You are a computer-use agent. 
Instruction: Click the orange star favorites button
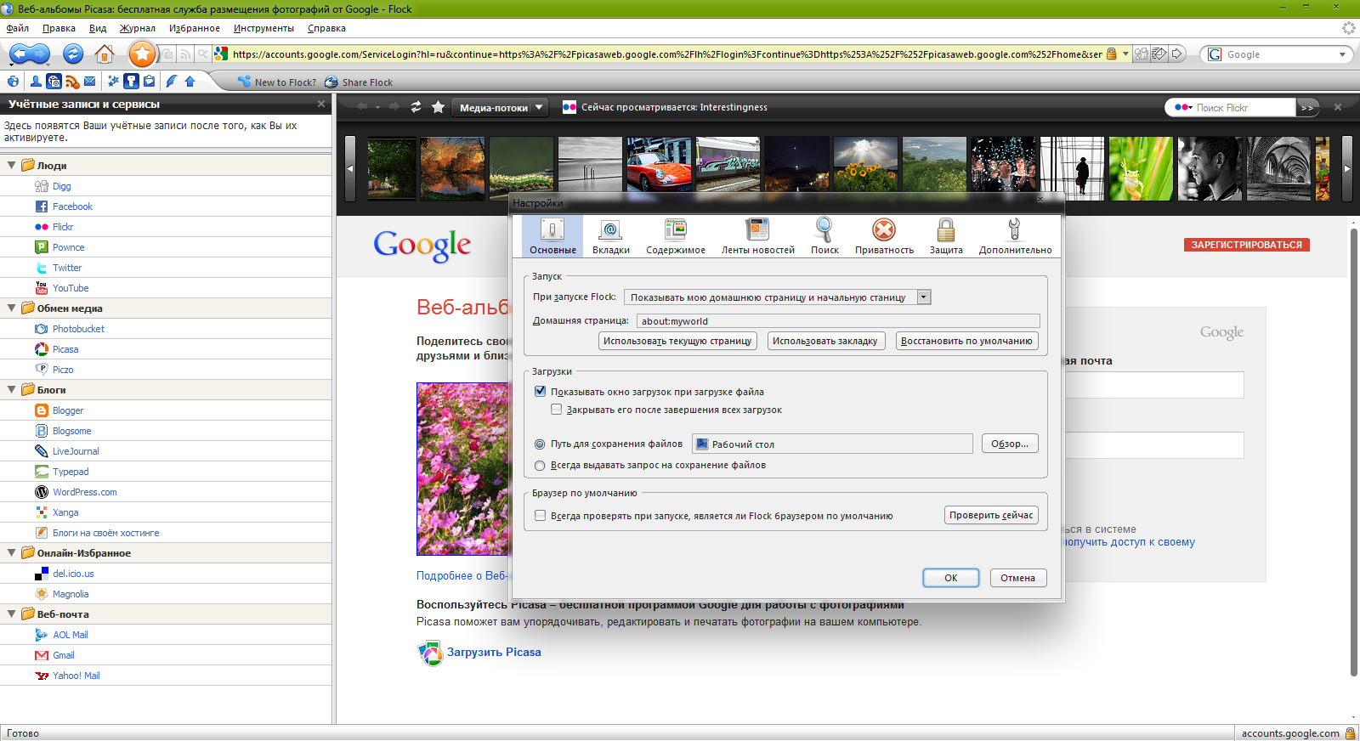143,54
